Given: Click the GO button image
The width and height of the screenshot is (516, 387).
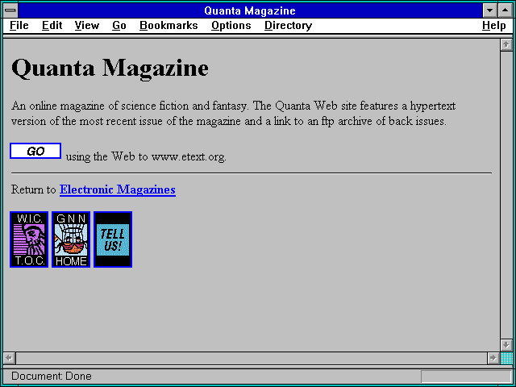Looking at the screenshot, I should pyautogui.click(x=35, y=151).
